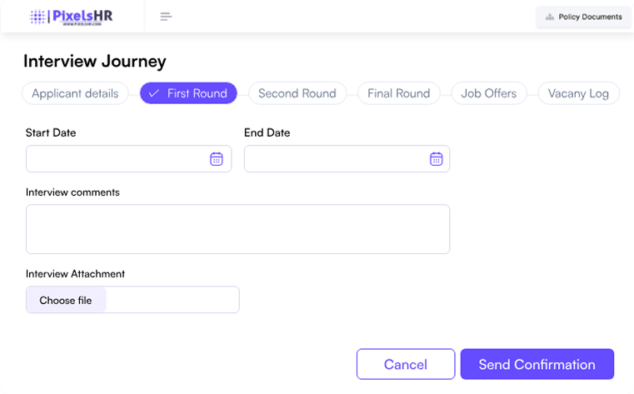The image size is (634, 394).
Task: Open Policy Documents
Action: [583, 17]
